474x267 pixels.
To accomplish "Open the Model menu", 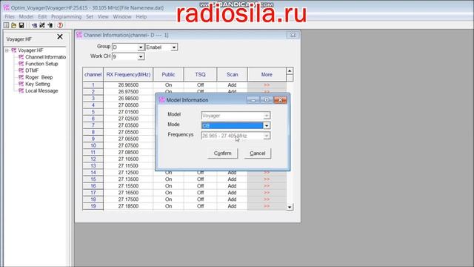I will tap(27, 16).
